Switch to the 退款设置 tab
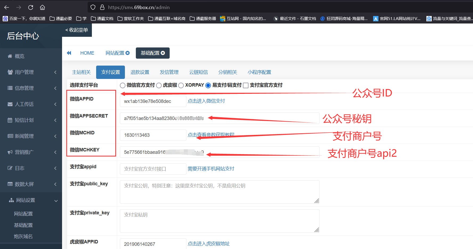 click(x=140, y=72)
